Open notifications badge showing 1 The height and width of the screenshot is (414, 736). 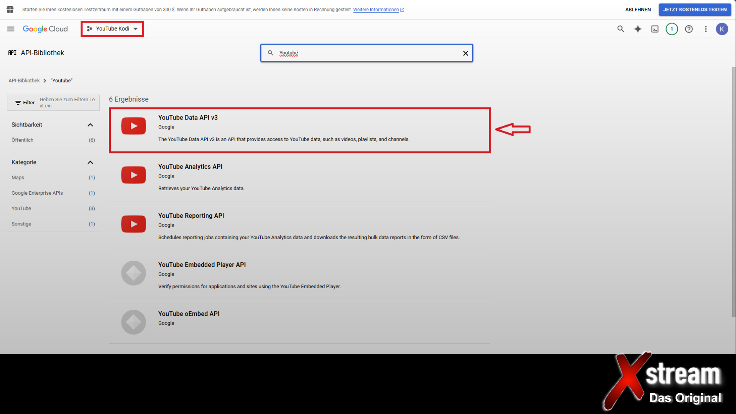coord(672,29)
